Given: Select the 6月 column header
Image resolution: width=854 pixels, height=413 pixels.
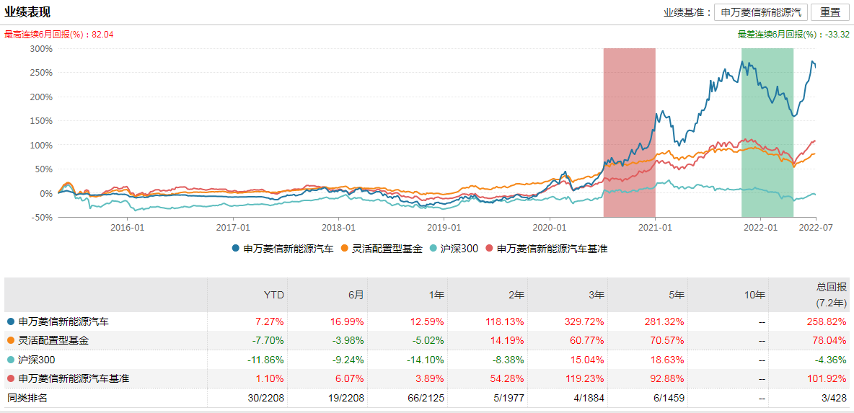Looking at the screenshot, I should pyautogui.click(x=355, y=295).
